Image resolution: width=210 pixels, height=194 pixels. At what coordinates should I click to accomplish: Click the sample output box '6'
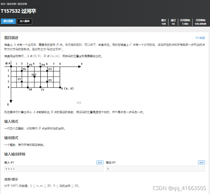[155, 169]
